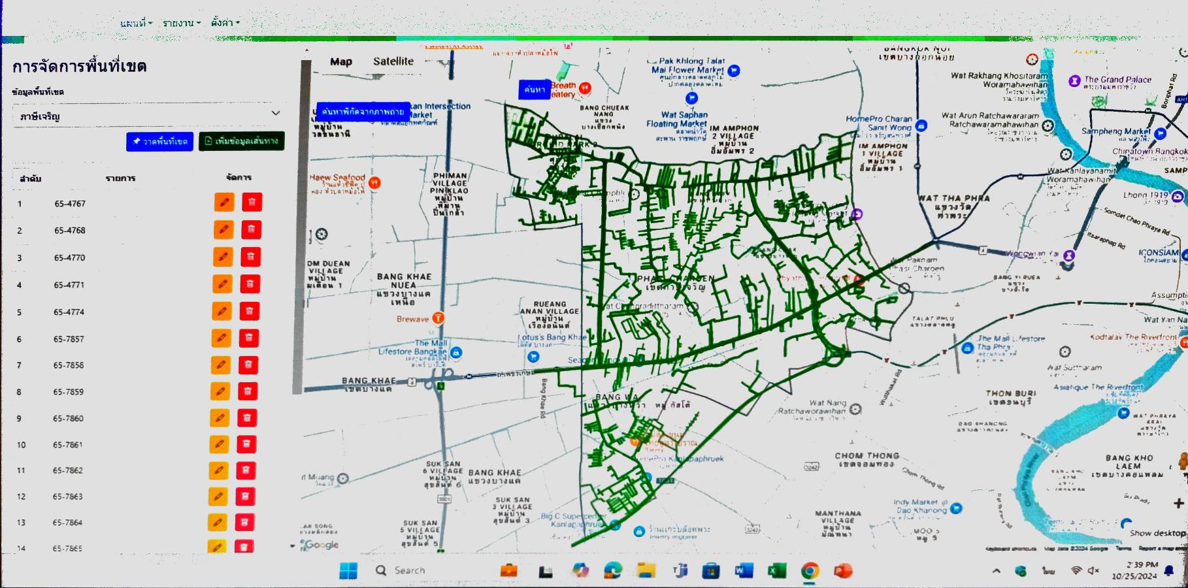Launch Excel from the Windows taskbar
Viewport: 1188px width, 588px height.
(x=776, y=570)
